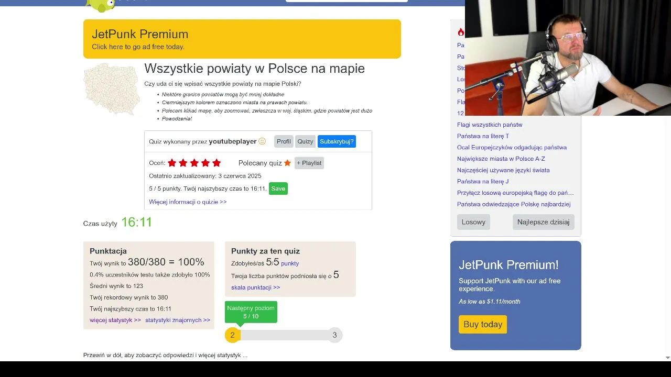
Task: Click the Następny poziom 5 / 10 tooltip
Action: coord(251,312)
